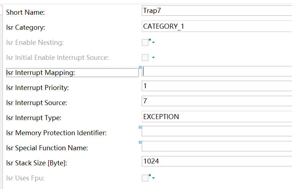Click the empty Isr Memory Protection Identifier field
This screenshot has width=305, height=189.
point(217,131)
